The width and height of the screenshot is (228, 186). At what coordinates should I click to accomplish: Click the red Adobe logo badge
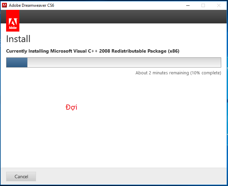13,21
